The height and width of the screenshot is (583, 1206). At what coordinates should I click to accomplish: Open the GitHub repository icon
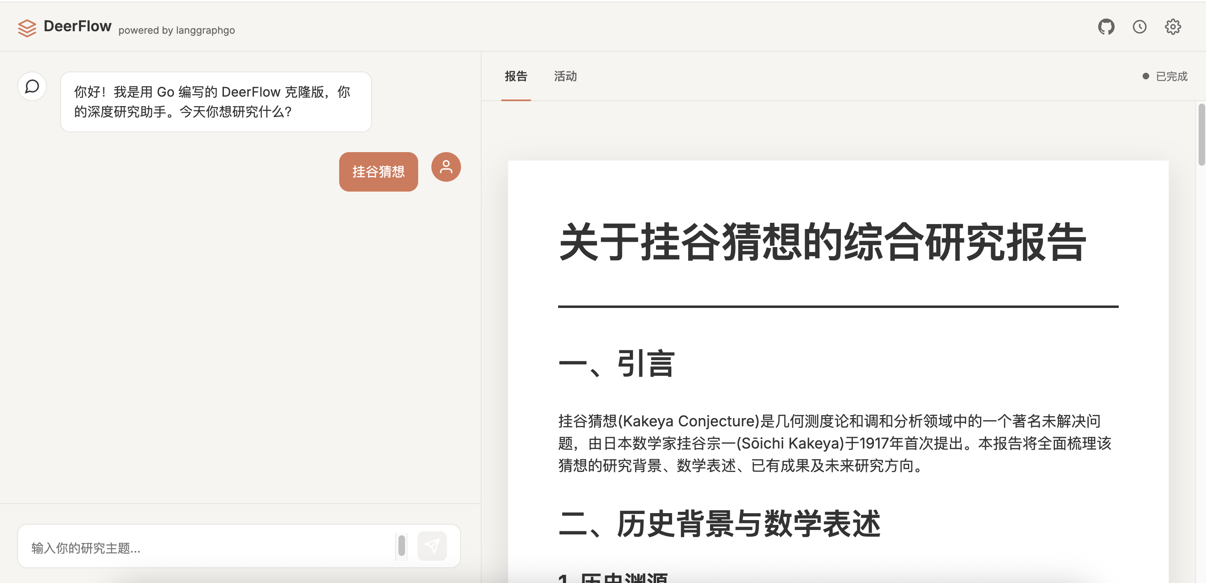tap(1106, 27)
